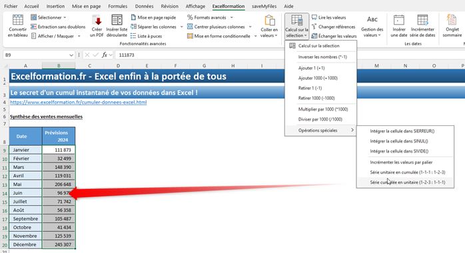Switch to the Données tab
Viewport: 465px width, 253px height.
[x=144, y=6]
